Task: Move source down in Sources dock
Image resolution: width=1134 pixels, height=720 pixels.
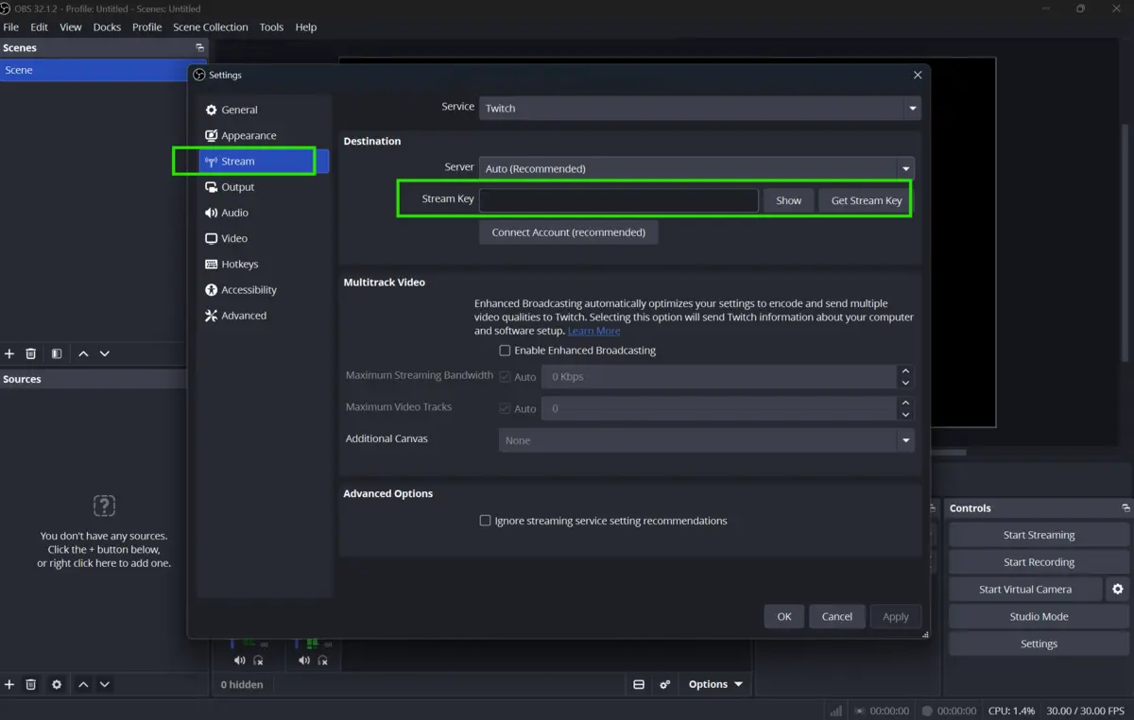Action: (105, 684)
